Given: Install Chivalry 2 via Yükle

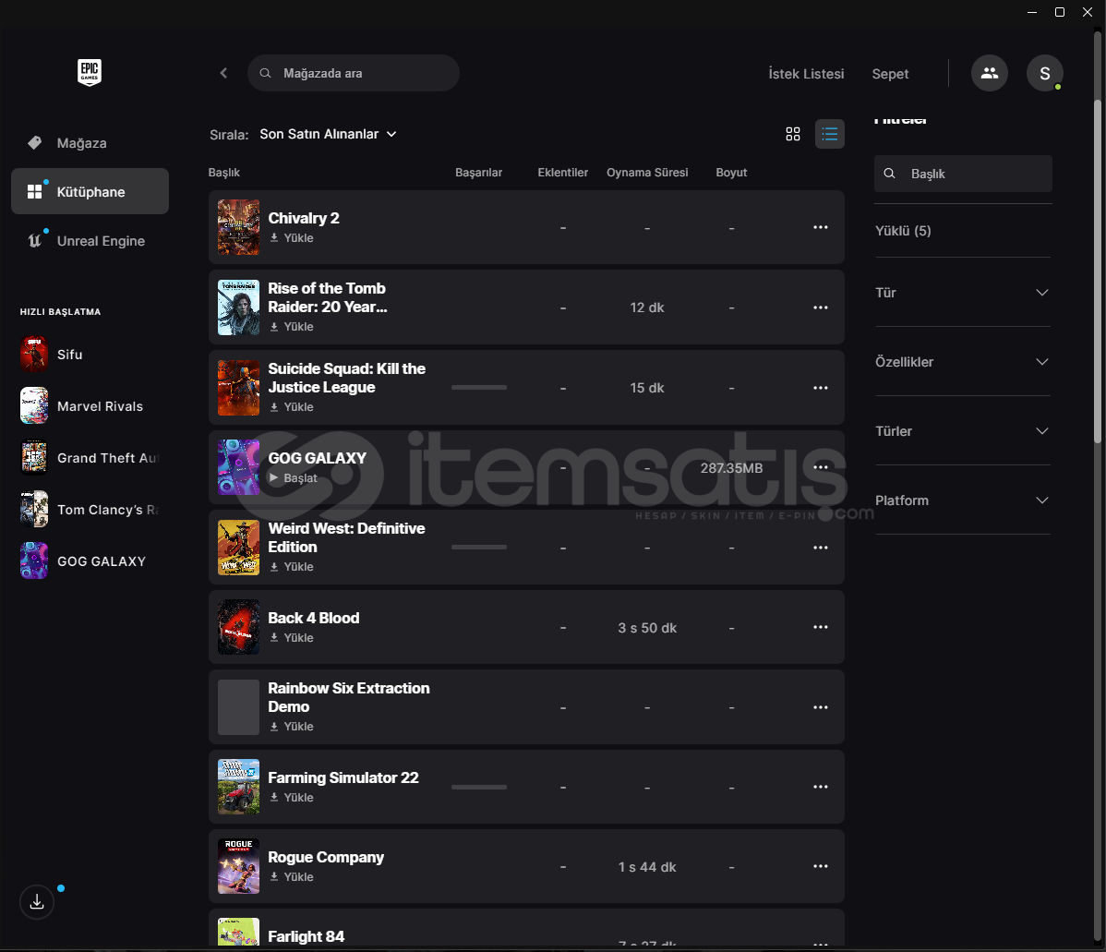Looking at the screenshot, I should coord(292,238).
